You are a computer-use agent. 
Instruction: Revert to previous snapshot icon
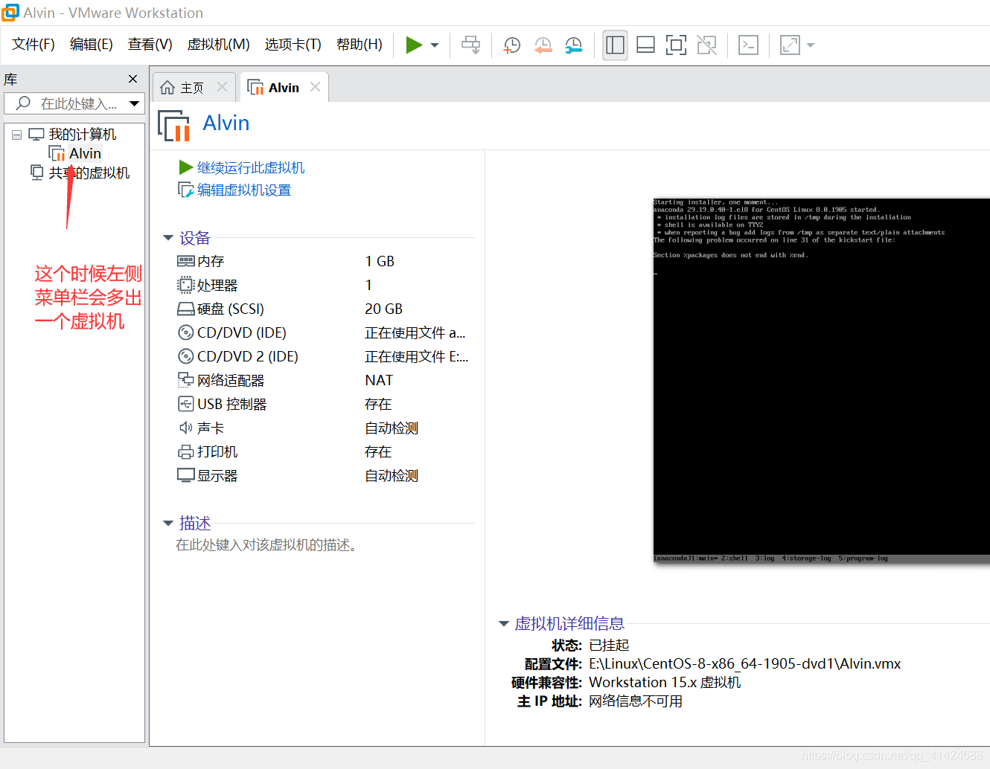[x=543, y=45]
